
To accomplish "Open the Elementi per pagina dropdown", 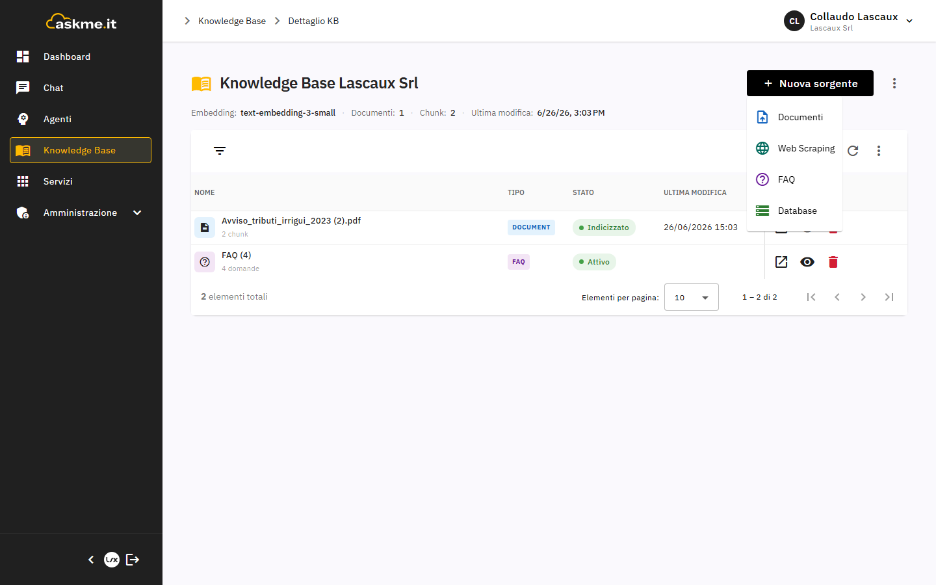I will click(x=692, y=297).
